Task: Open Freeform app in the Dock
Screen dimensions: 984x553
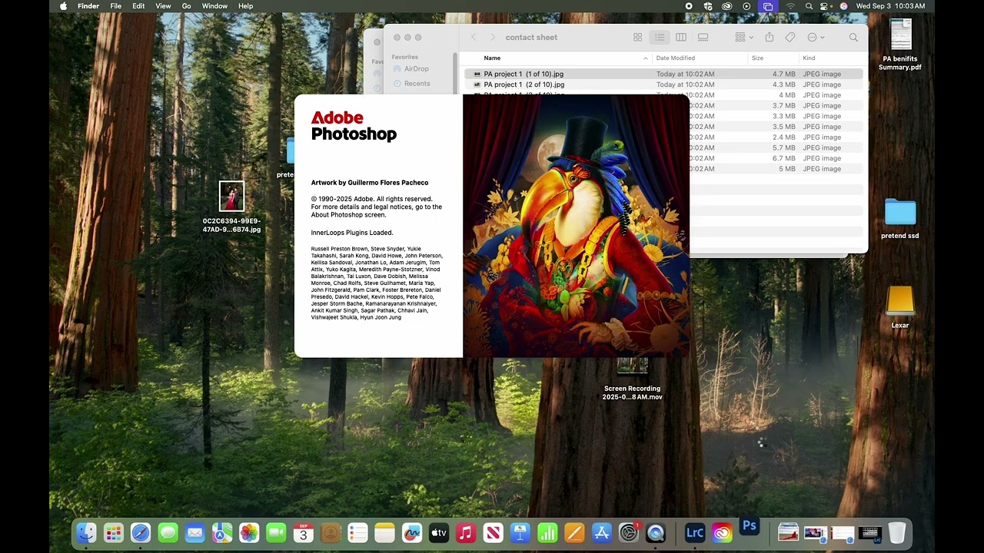Action: [412, 533]
